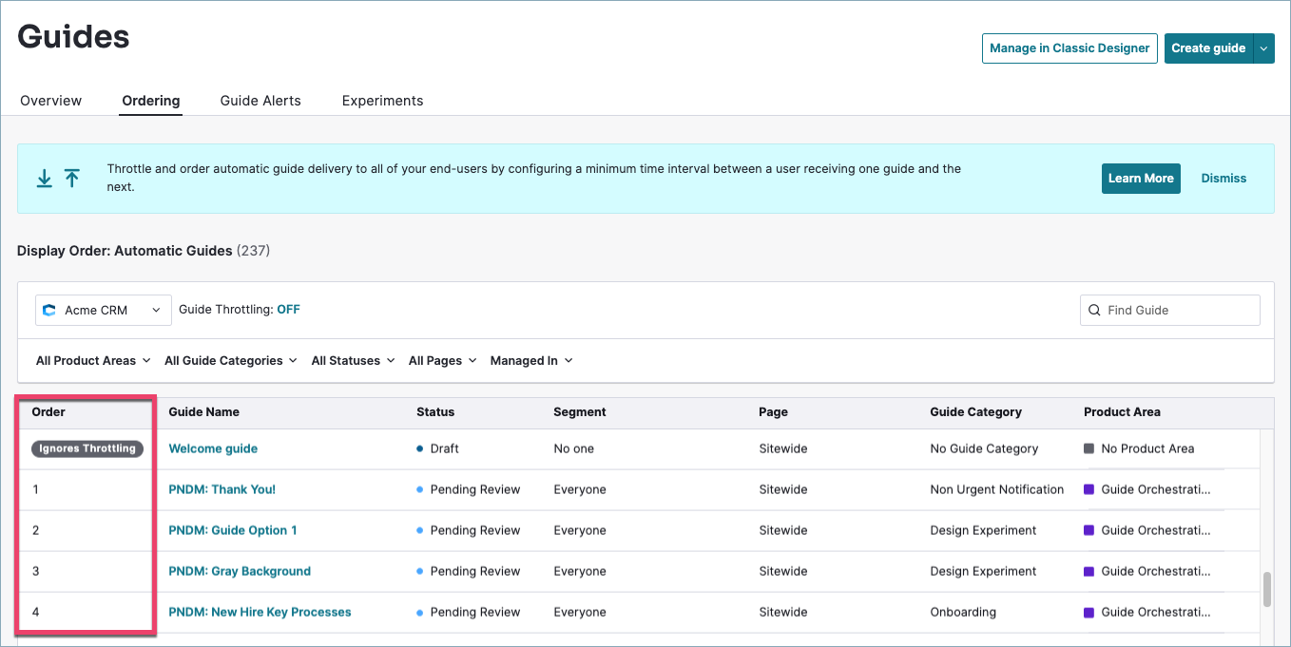Click the Page column header
Image resolution: width=1291 pixels, height=647 pixels.
(773, 412)
